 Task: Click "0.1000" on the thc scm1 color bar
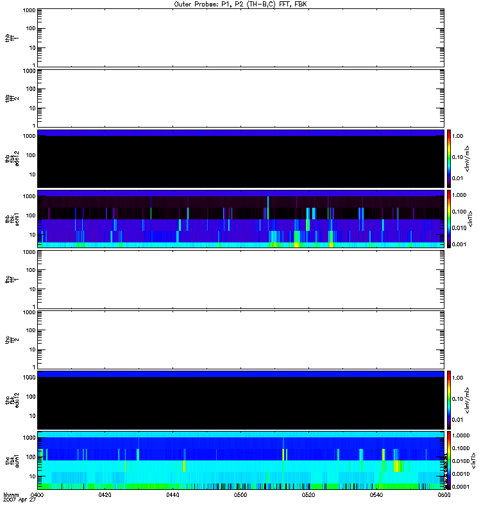coord(460,448)
